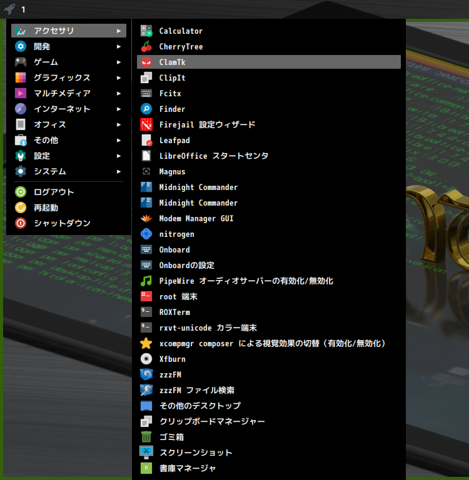This screenshot has height=480, width=469.
Task: Open the インターネット compass icon
Action: [x=21, y=109]
